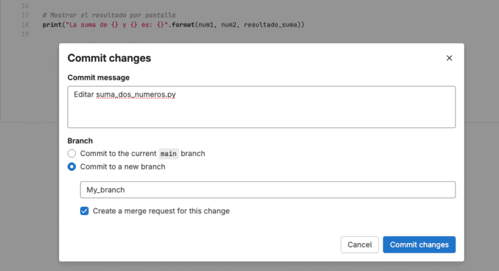The width and height of the screenshot is (499, 271).
Task: Click the 'suma_dos_numeros.py' text in commit message
Action: [136, 95]
